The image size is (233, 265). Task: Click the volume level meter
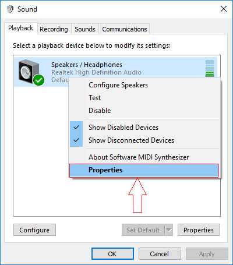coord(210,69)
